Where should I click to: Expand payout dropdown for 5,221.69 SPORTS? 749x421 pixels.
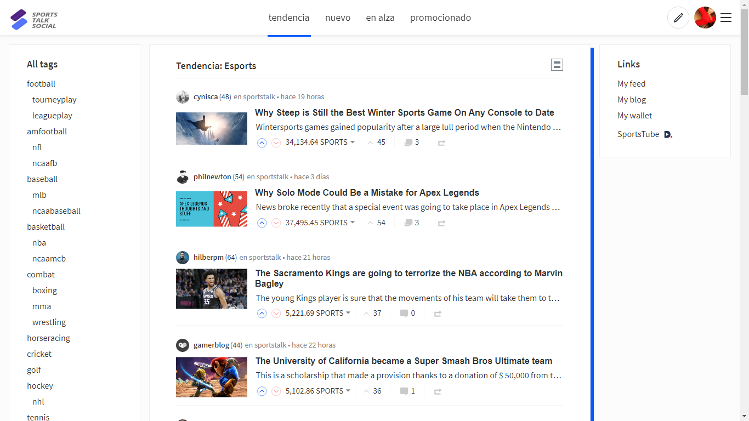point(348,314)
